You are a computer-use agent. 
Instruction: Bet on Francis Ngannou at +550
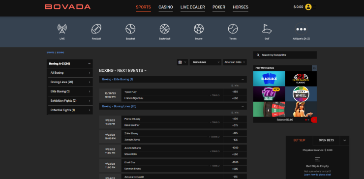[235, 98]
